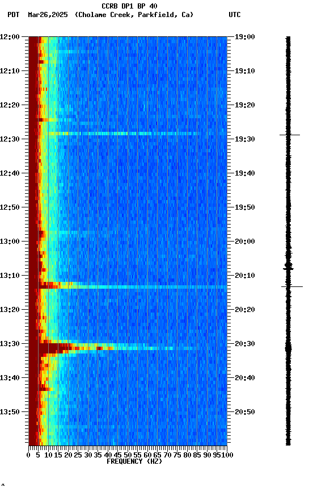Click the 12:30 PDT time label

(x=10, y=139)
